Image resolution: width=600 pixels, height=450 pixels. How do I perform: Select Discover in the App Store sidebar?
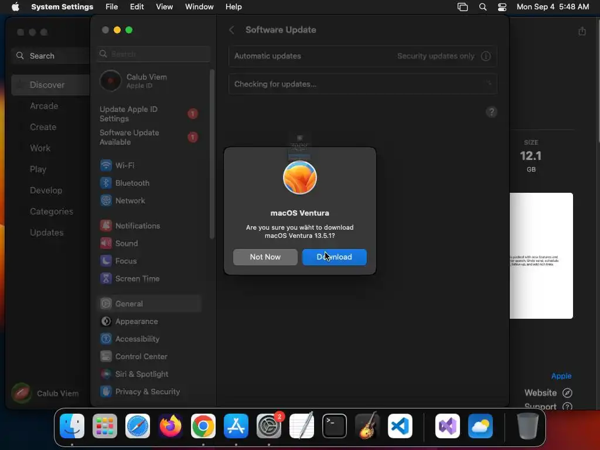[50, 85]
